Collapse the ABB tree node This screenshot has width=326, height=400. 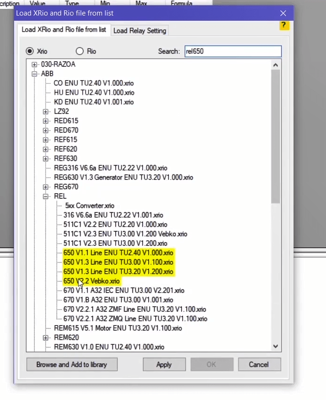34,74
